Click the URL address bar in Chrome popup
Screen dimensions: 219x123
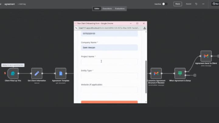coord(109,28)
